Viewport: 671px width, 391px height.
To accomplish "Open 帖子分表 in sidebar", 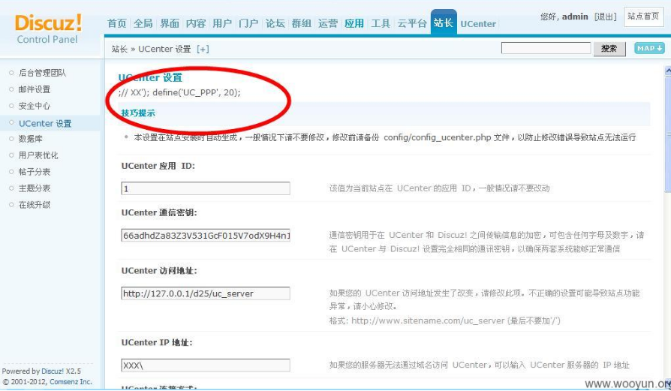I will (x=35, y=172).
